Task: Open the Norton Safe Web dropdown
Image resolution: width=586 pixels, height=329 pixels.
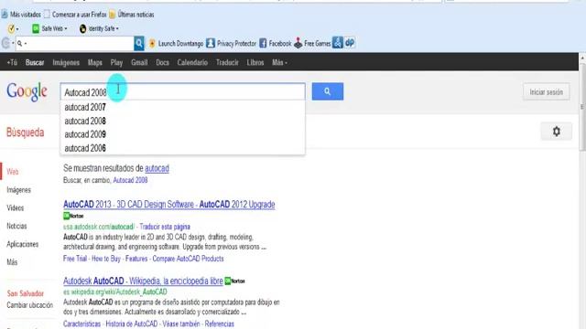Action: point(49,28)
